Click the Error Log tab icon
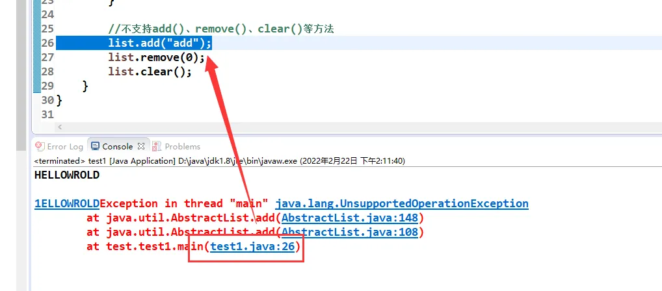 coord(40,146)
